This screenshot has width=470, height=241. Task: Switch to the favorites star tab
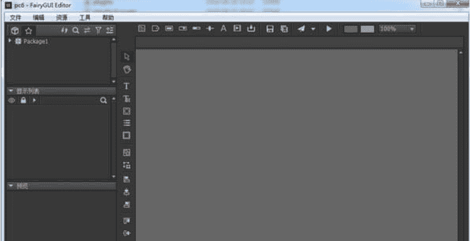[28, 31]
